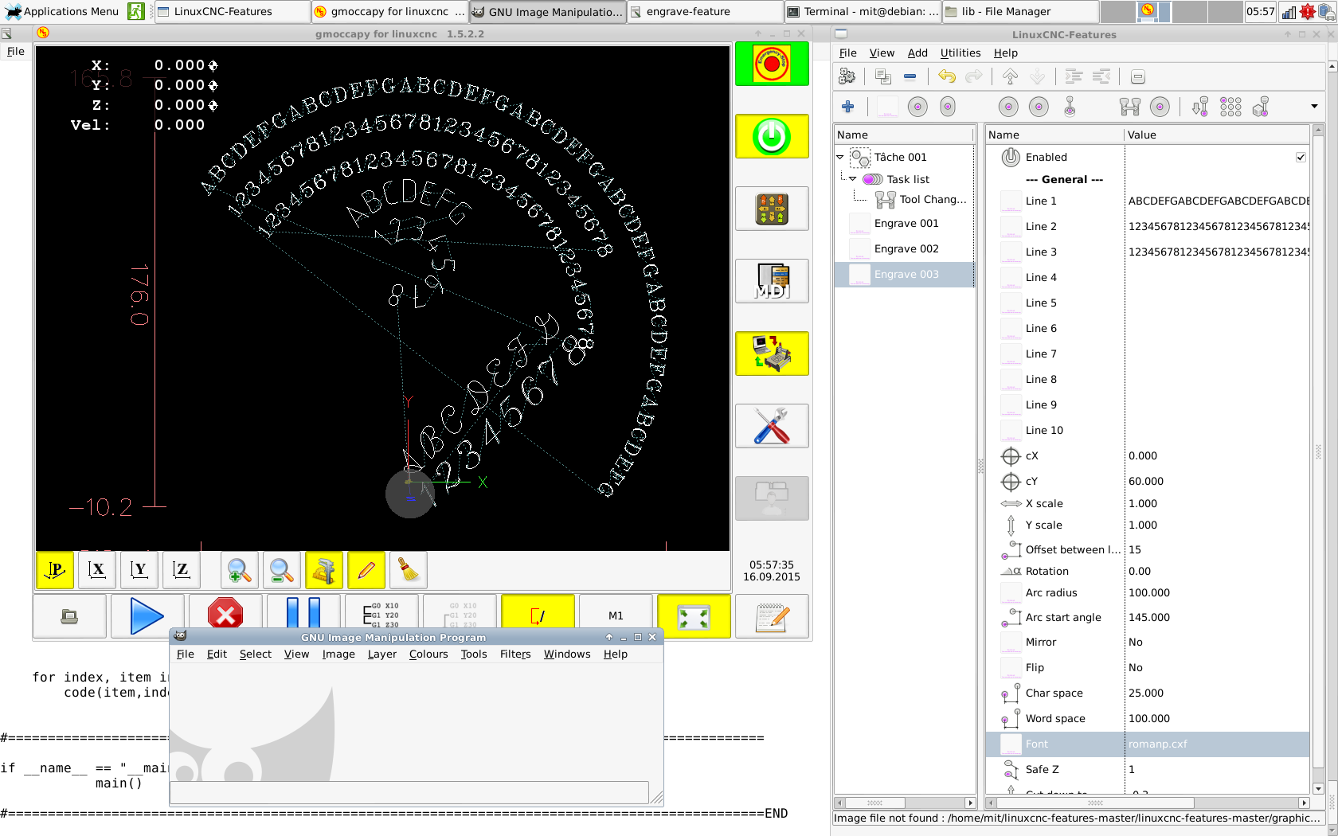The height and width of the screenshot is (836, 1338).
Task: Click the dot grid array feature icon
Action: tap(1230, 107)
